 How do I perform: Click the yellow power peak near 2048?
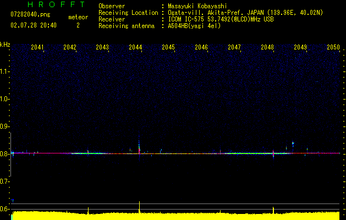pos(273,210)
